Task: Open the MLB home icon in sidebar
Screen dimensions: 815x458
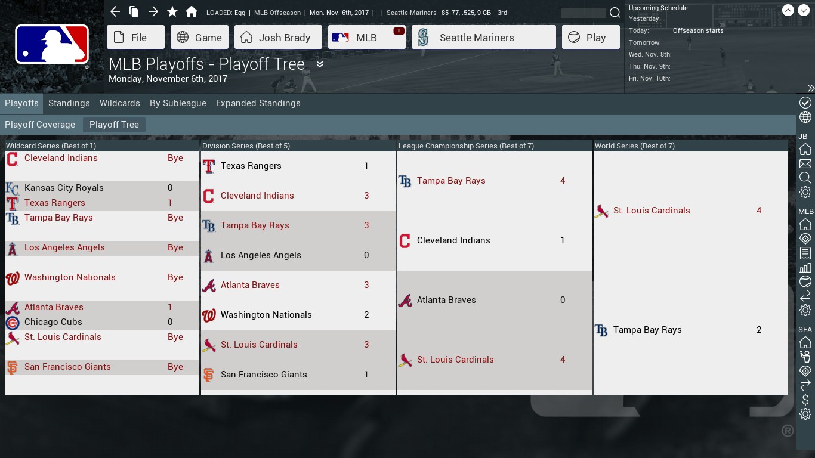Action: [805, 224]
